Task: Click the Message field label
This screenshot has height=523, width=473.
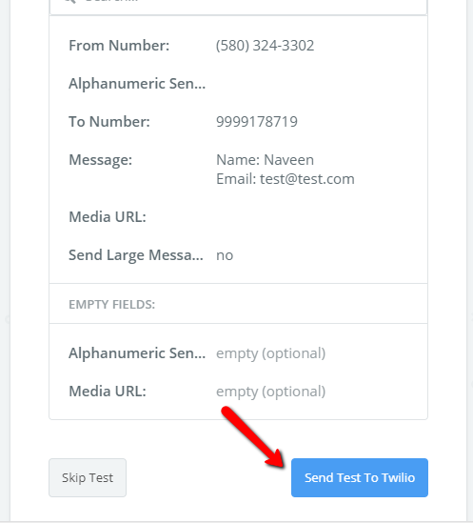Action: point(100,160)
